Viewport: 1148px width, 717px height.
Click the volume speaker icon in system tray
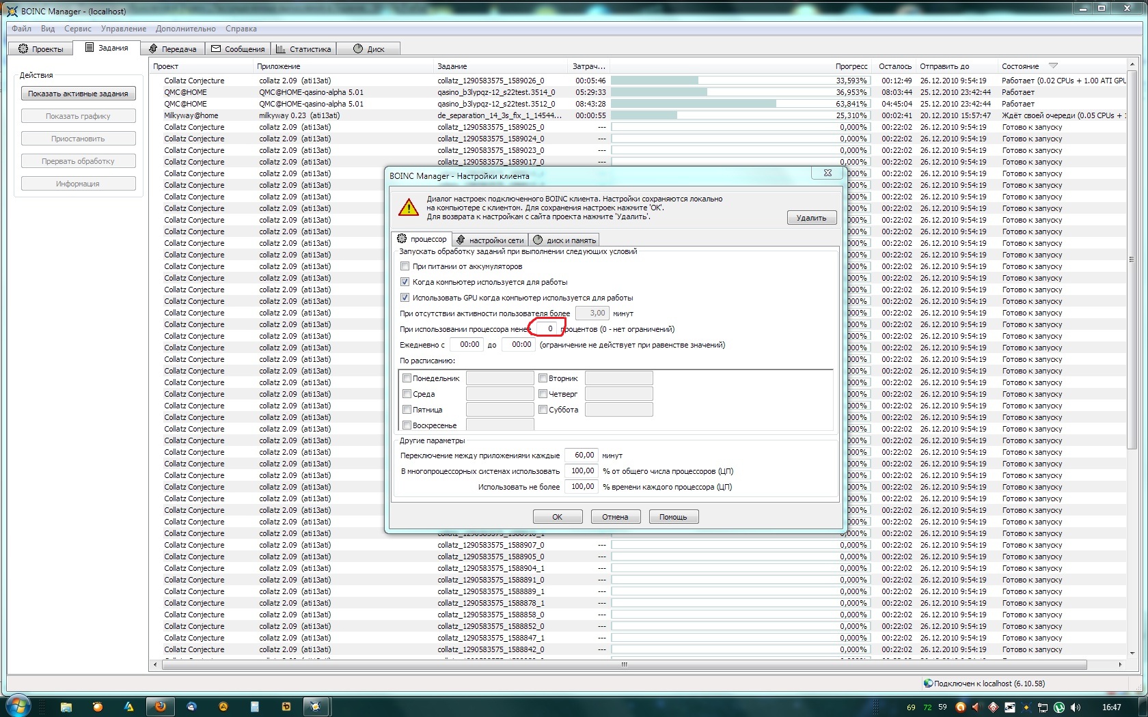[x=1076, y=707]
